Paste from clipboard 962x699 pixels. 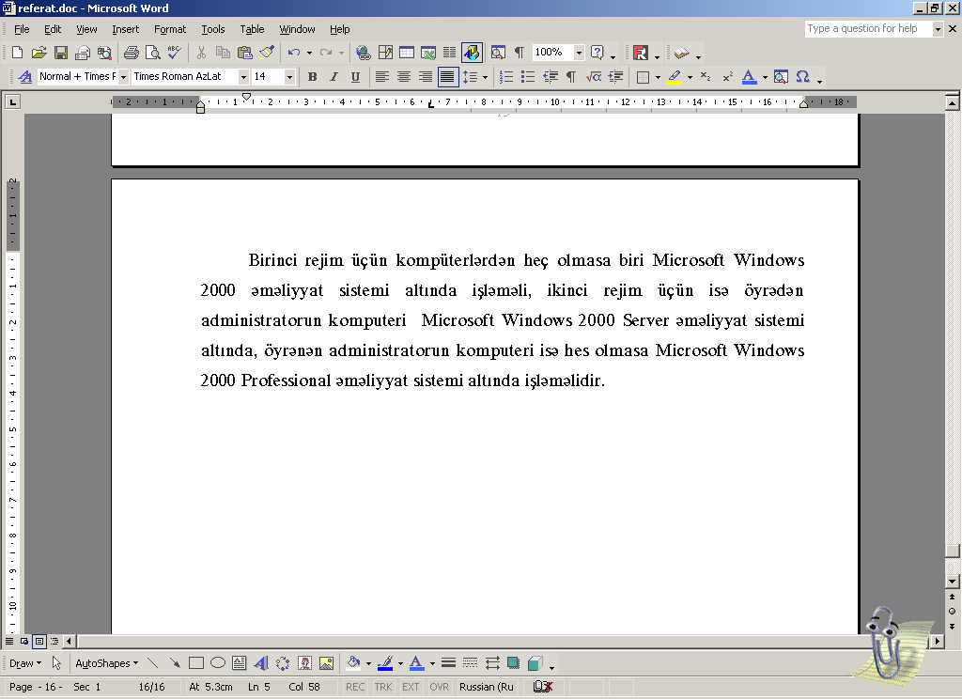click(x=245, y=53)
